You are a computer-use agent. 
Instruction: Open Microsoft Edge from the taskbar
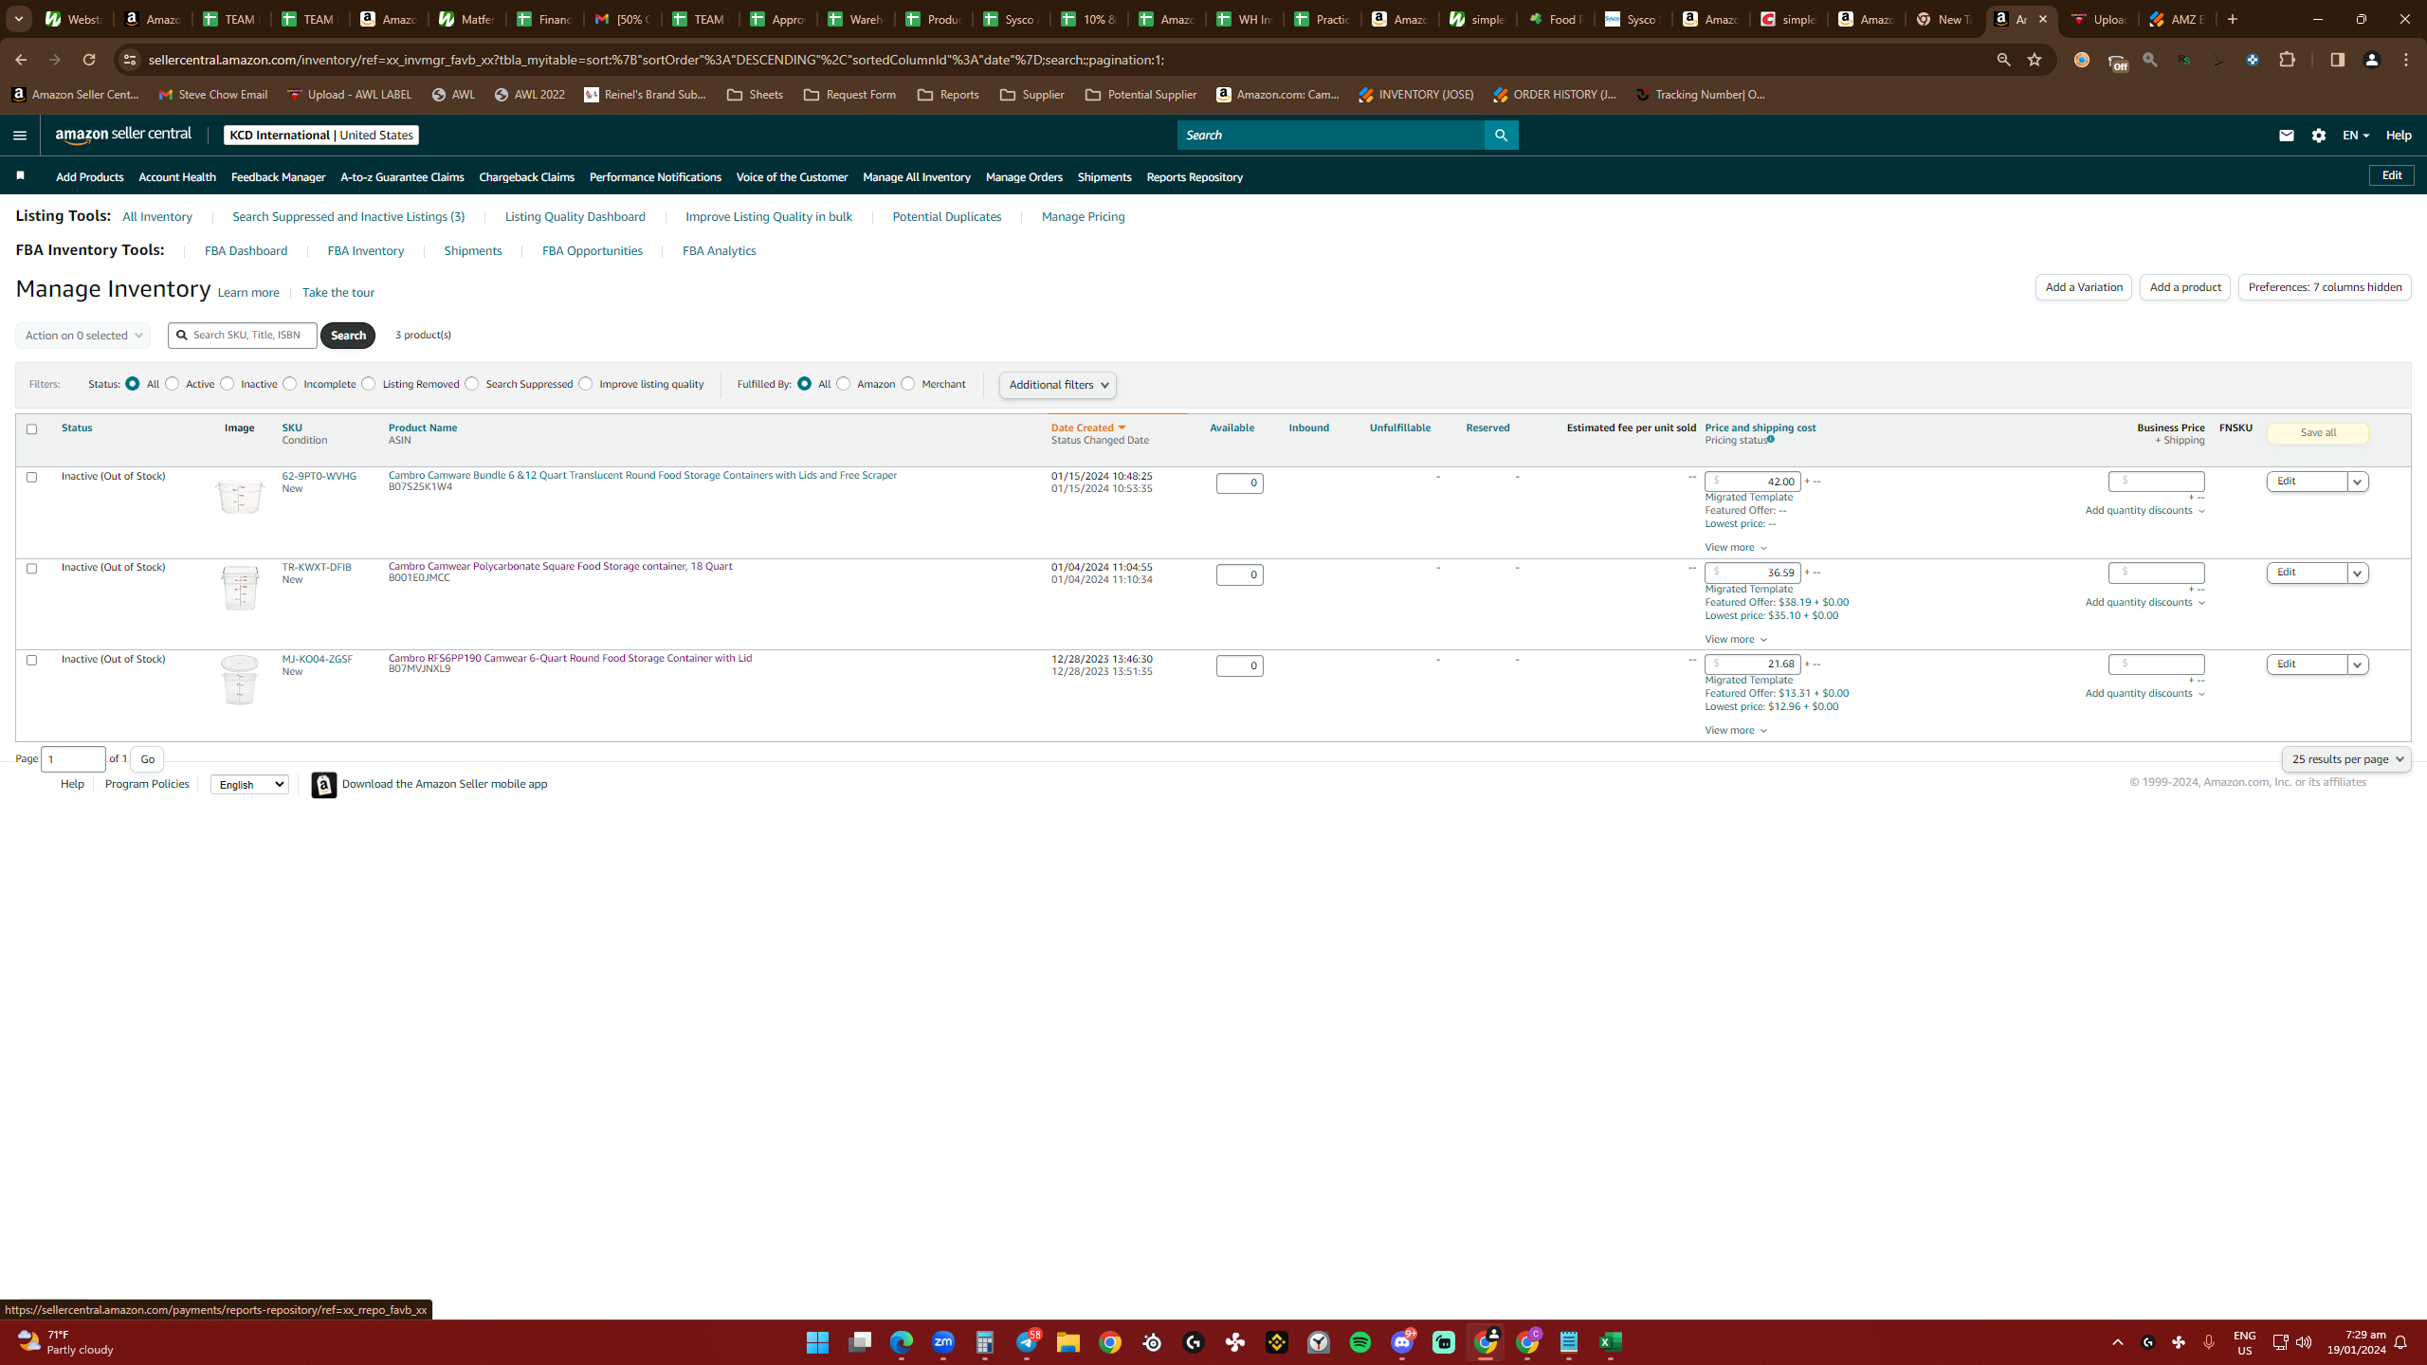coord(902,1342)
